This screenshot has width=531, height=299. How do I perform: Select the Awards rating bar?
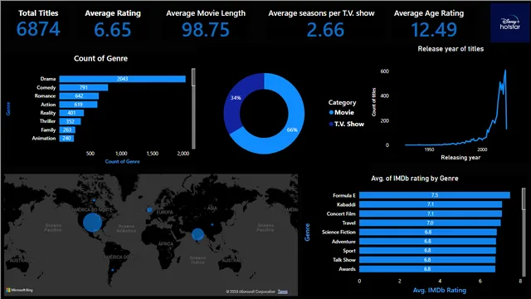[x=427, y=269]
